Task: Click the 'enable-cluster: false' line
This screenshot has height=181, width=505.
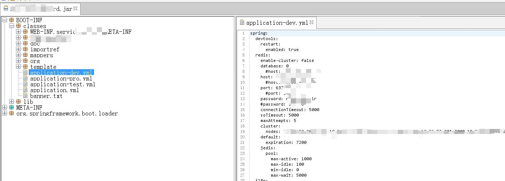Action: click(287, 60)
